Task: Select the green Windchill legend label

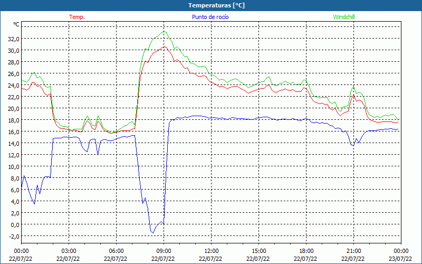Action: 344,17
